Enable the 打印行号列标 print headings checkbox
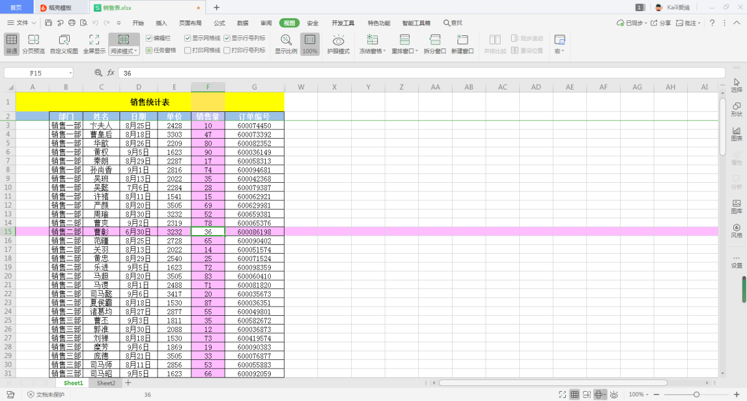 [x=227, y=50]
